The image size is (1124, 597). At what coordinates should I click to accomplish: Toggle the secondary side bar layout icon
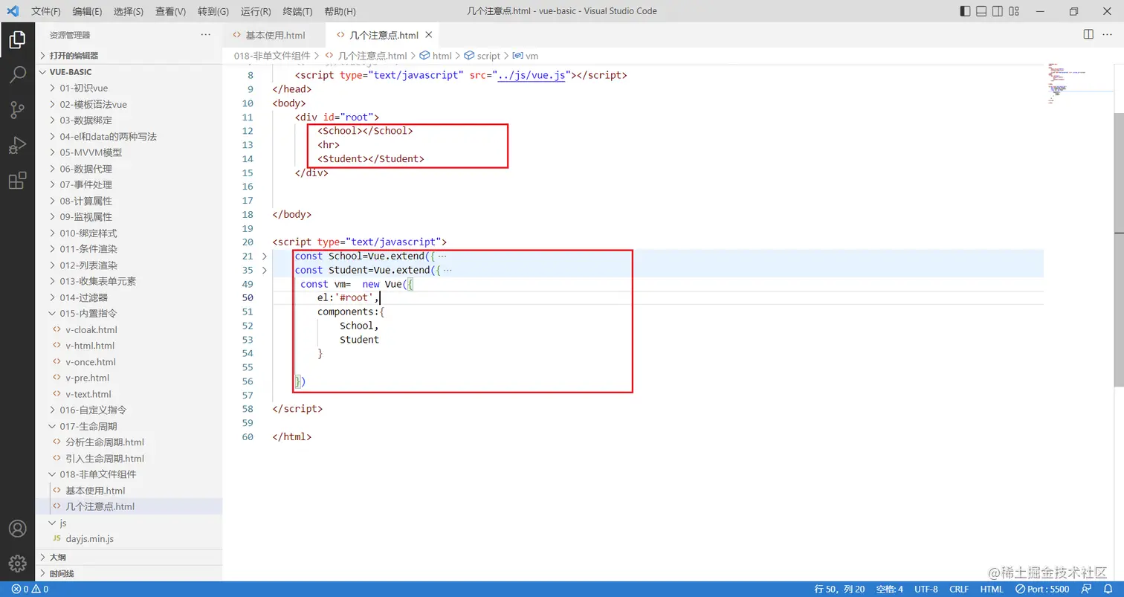point(998,11)
